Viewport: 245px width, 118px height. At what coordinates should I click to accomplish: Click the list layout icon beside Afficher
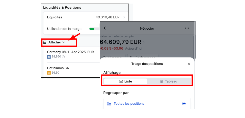[45, 42]
